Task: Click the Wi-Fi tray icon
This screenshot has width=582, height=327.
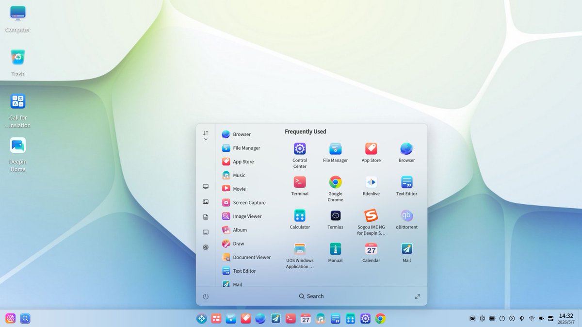Action: pos(532,319)
